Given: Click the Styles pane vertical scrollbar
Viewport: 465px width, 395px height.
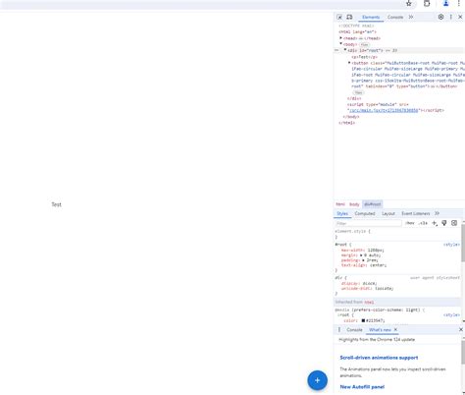Looking at the screenshot, I should tap(463, 243).
